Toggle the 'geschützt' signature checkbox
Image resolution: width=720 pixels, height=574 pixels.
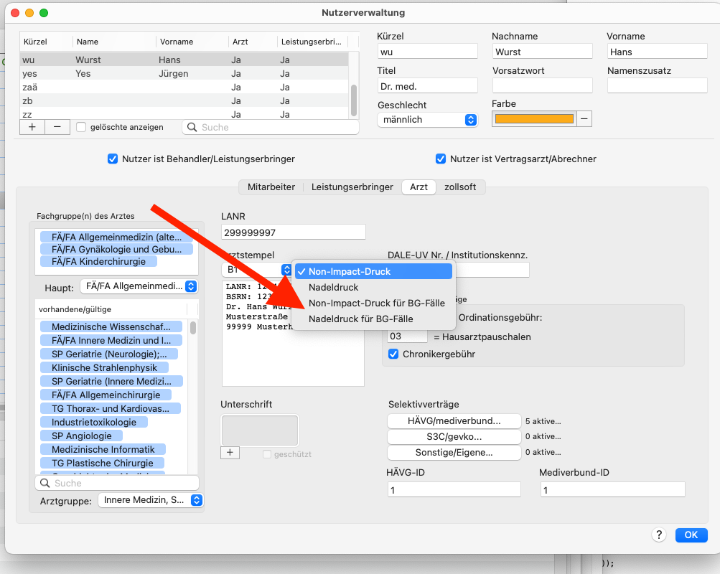coord(267,454)
